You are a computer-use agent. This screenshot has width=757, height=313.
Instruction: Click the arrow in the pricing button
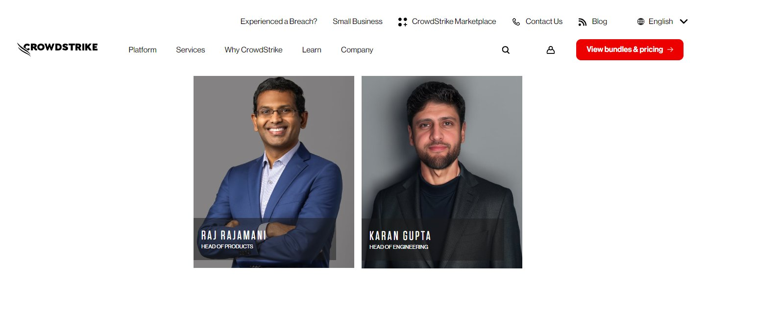[x=670, y=49]
